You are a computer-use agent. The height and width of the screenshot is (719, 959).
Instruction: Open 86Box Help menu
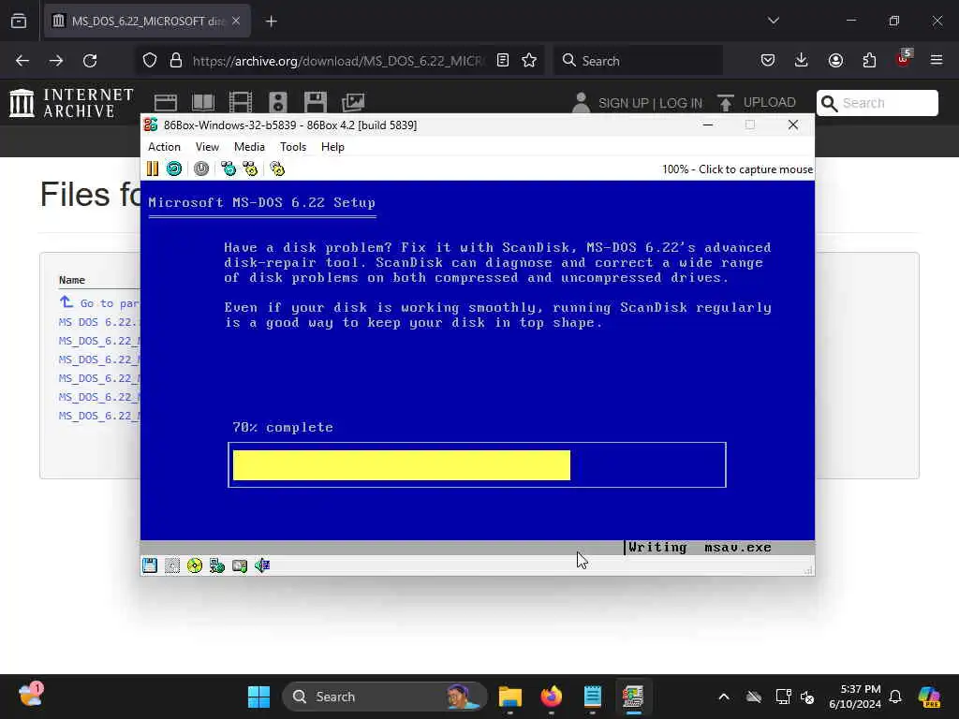[332, 147]
